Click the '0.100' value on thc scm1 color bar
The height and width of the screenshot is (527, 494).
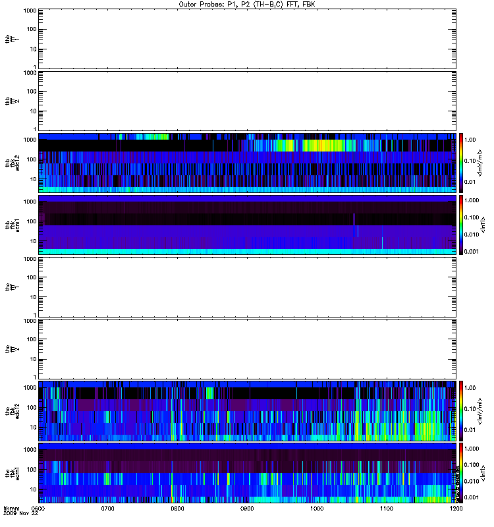[472, 465]
